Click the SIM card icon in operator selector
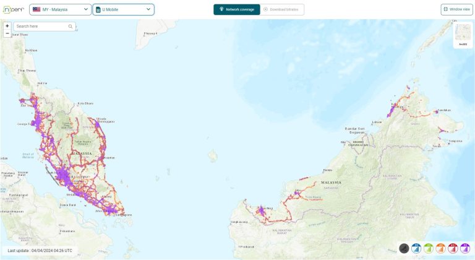Viewport: 475px width, 260px height. click(x=98, y=9)
